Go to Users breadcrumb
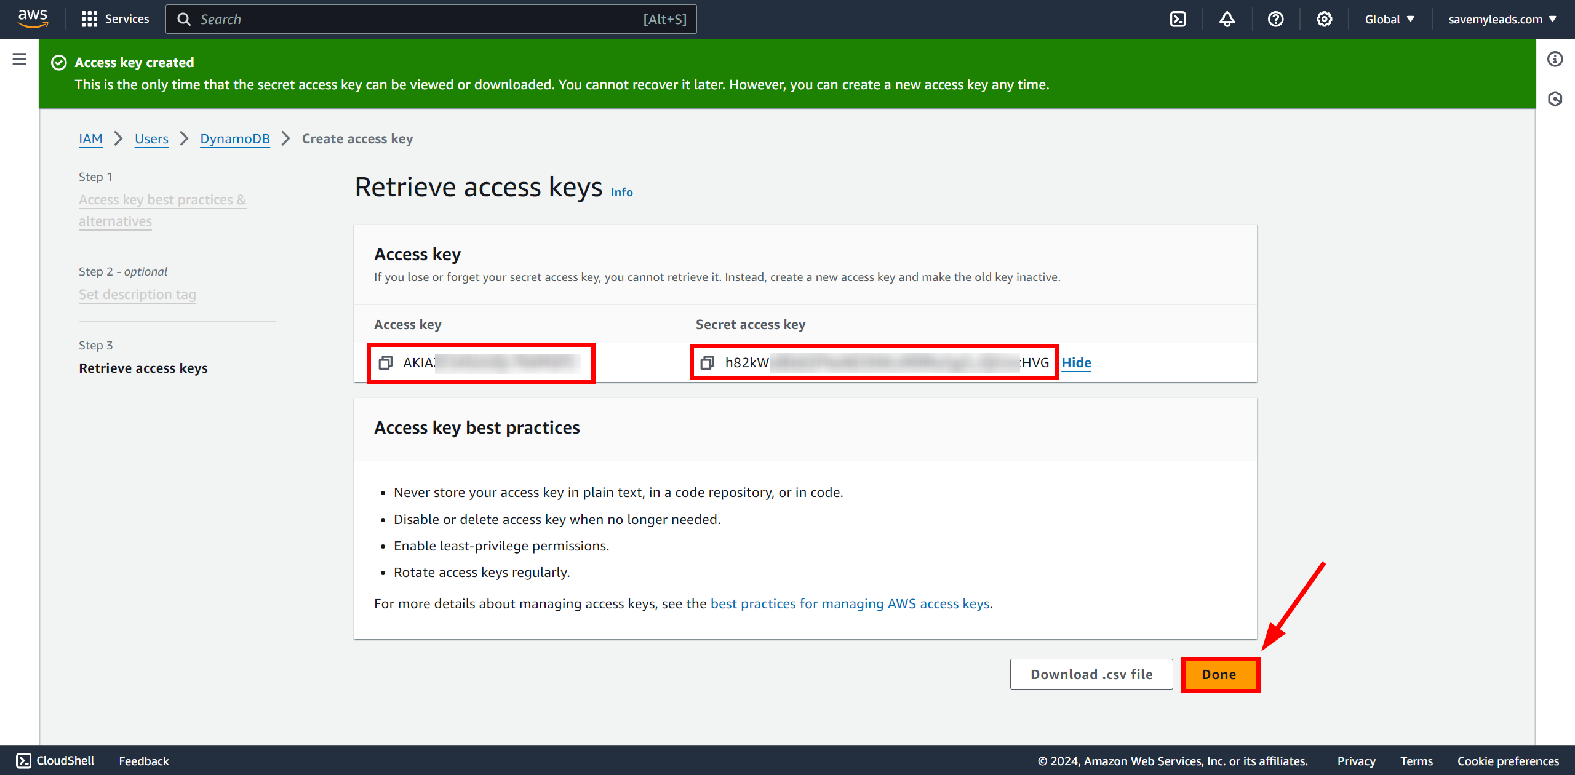Viewport: 1575px width, 775px height. [x=151, y=139]
